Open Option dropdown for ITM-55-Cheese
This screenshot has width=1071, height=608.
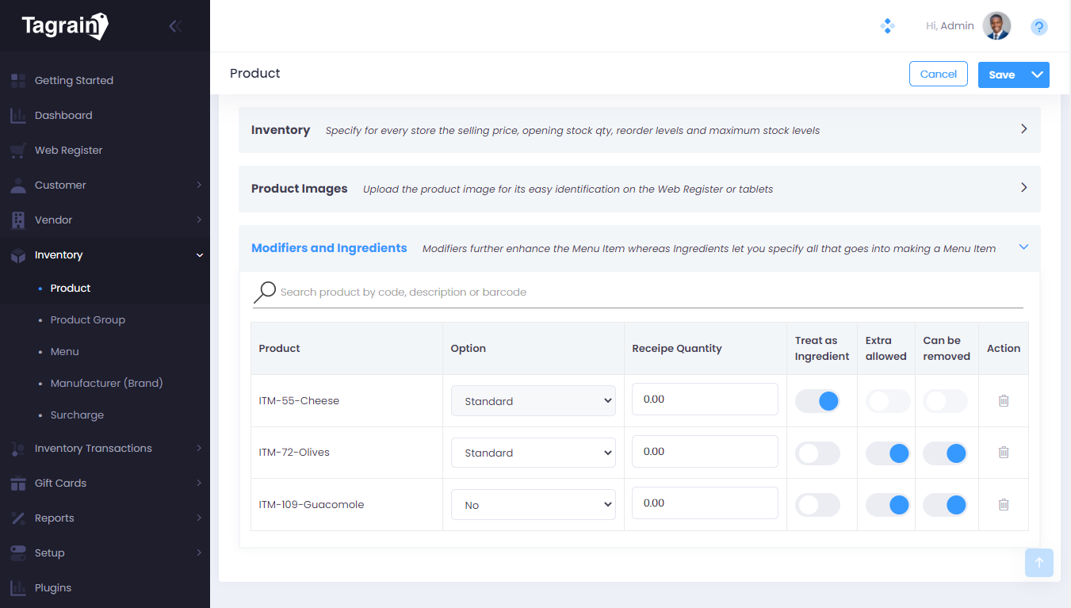point(533,401)
